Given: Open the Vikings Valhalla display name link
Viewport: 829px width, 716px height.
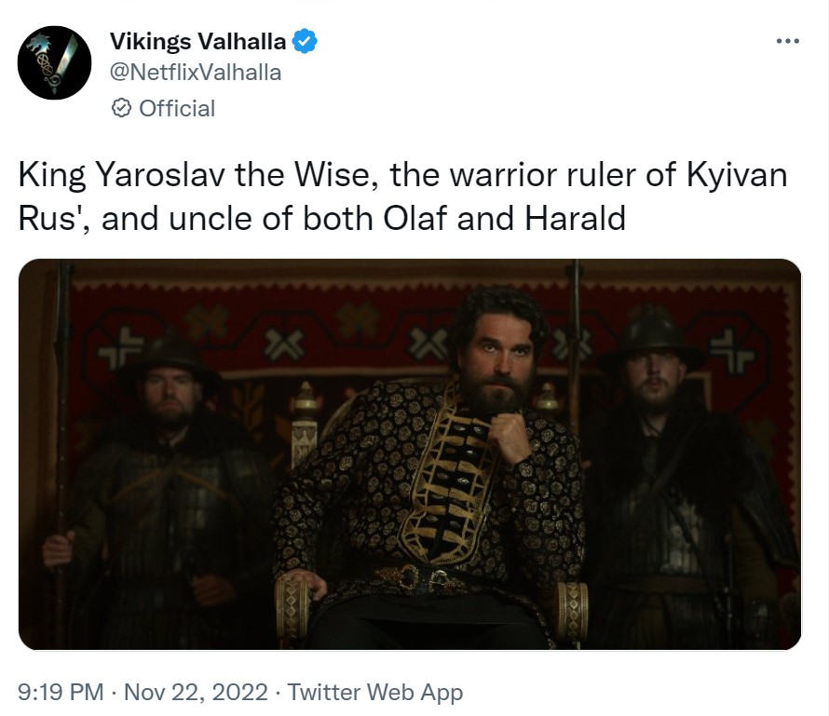Looking at the screenshot, I should point(197,40).
